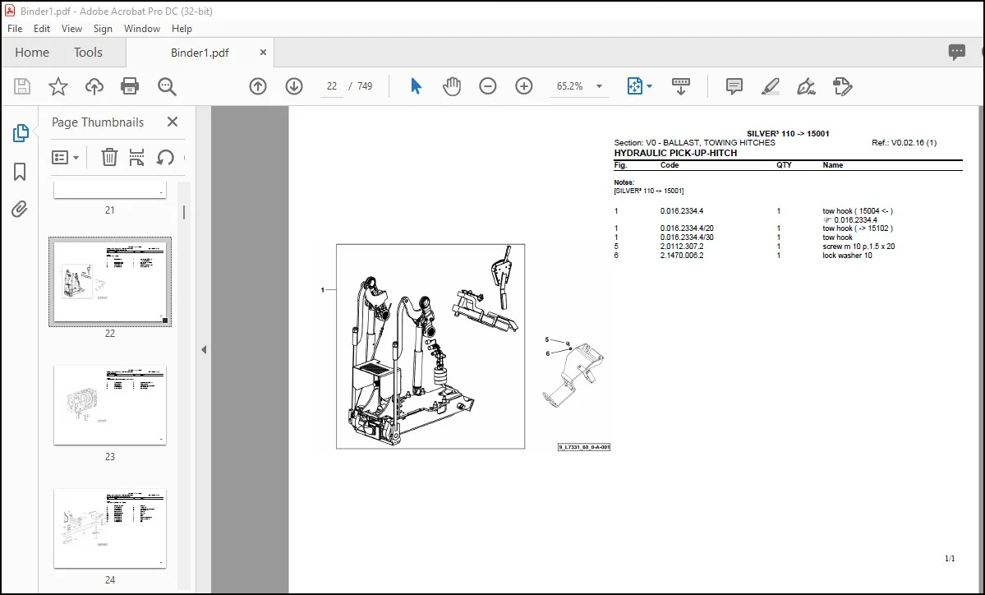Viewport: 985px width, 595px height.
Task: Add a sticky note comment
Action: tap(734, 86)
